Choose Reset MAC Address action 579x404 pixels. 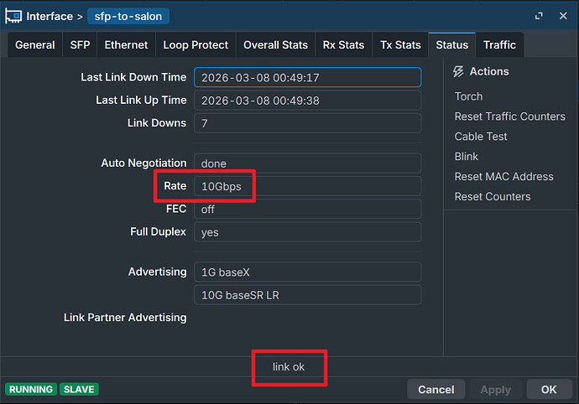(503, 177)
